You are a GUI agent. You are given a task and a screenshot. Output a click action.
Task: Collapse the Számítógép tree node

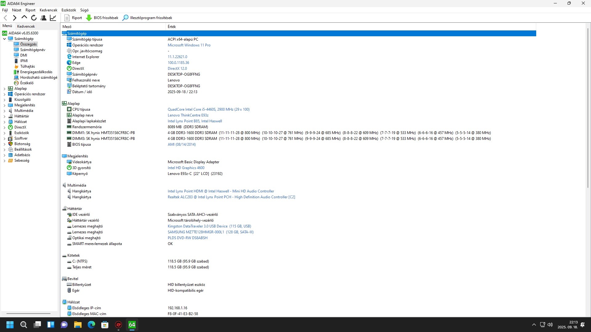tap(4, 39)
